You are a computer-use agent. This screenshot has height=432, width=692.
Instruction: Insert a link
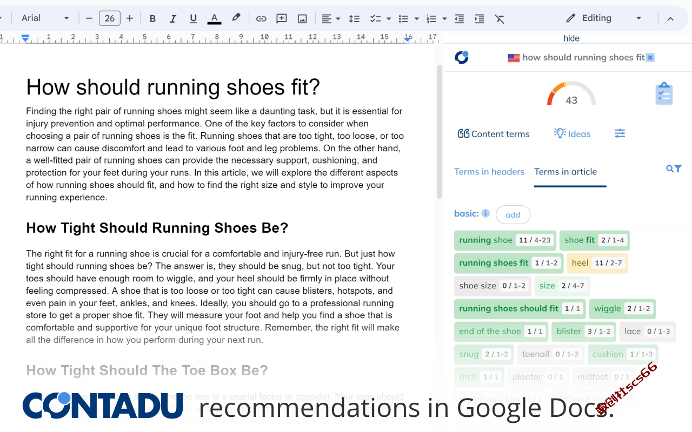261,19
